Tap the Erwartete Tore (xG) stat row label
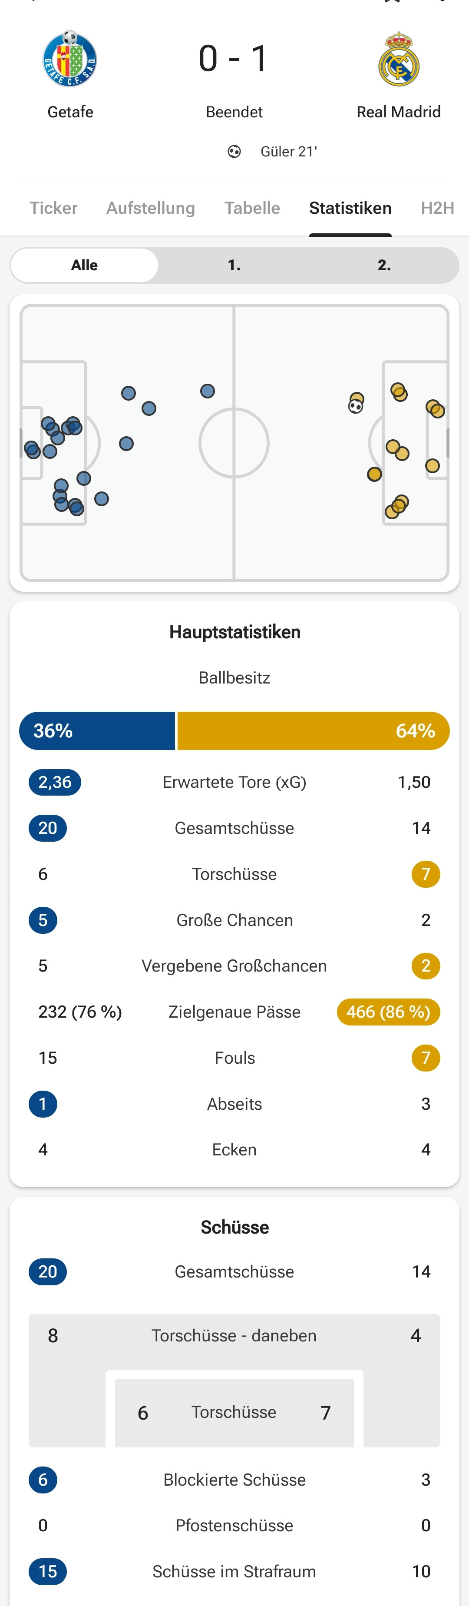Viewport: 469px width, 1606px height. coord(234,782)
